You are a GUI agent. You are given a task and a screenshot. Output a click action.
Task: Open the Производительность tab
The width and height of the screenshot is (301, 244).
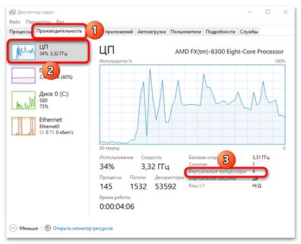59,31
